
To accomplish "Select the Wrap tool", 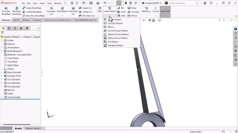I will (132, 8).
